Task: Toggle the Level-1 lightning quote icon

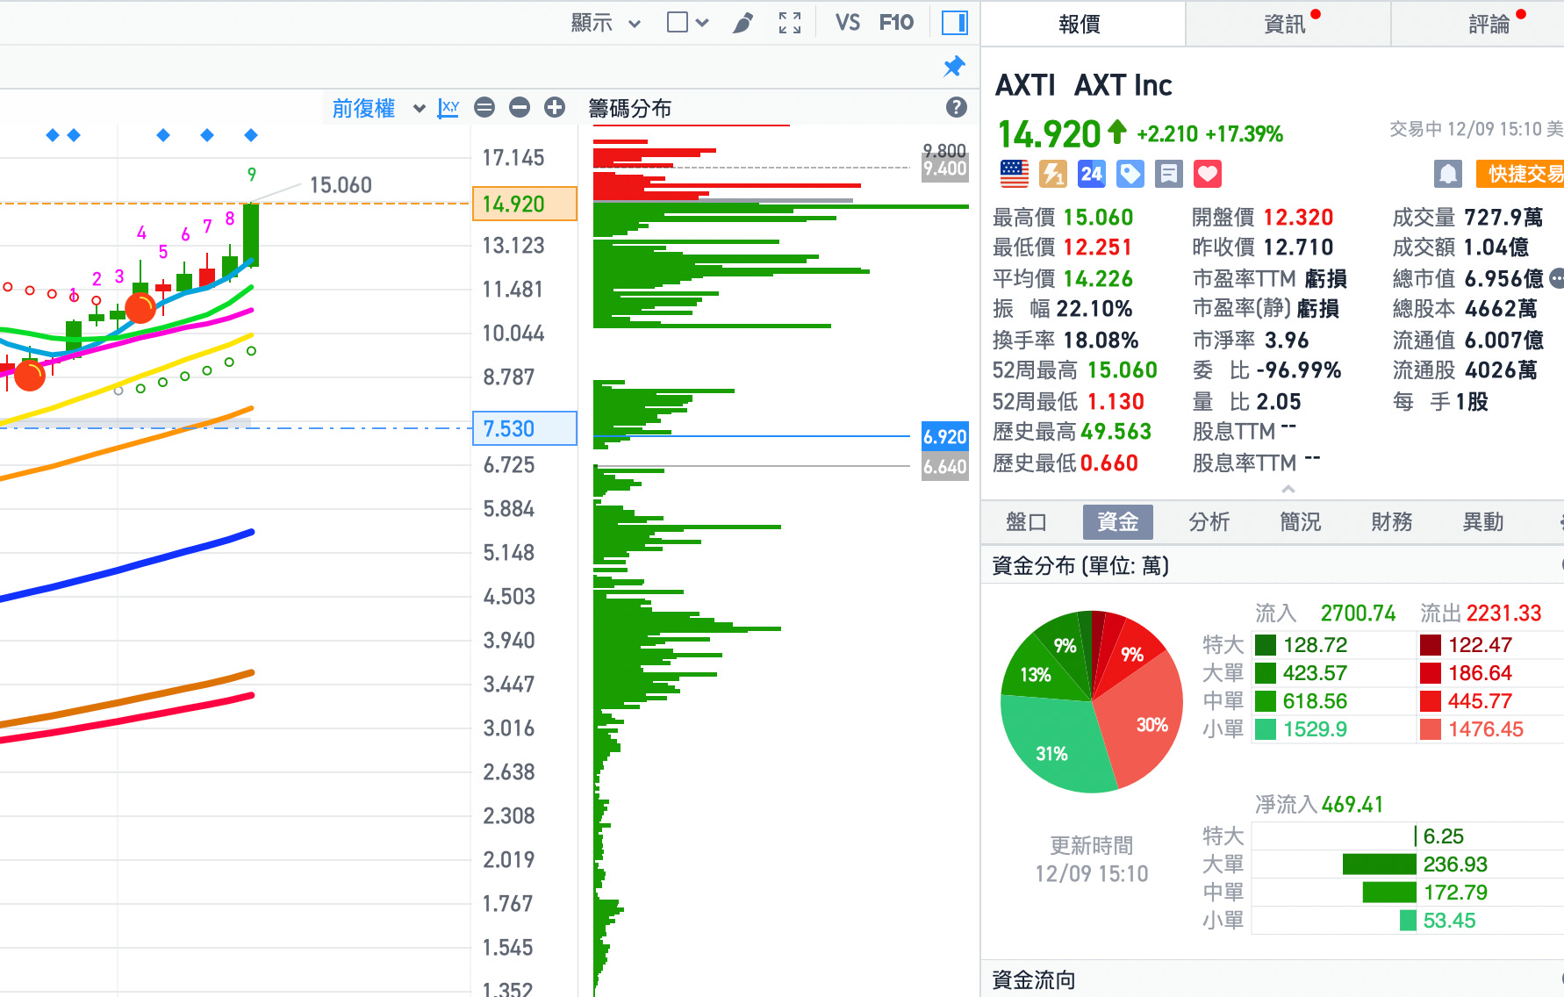Action: (x=1052, y=174)
